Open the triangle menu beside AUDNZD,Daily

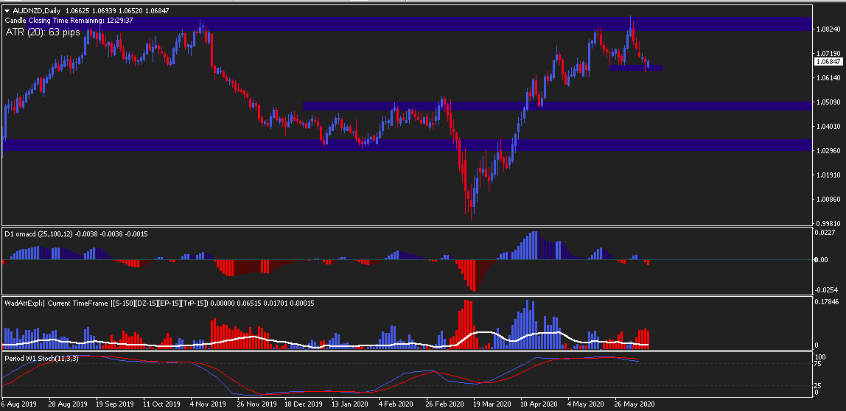7,10
